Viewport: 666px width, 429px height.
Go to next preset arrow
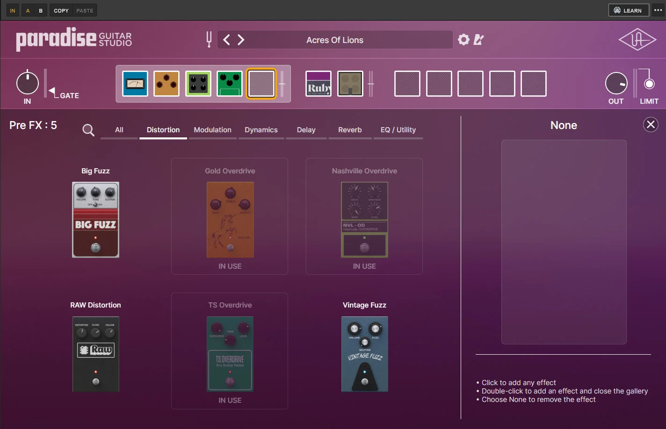pyautogui.click(x=241, y=40)
